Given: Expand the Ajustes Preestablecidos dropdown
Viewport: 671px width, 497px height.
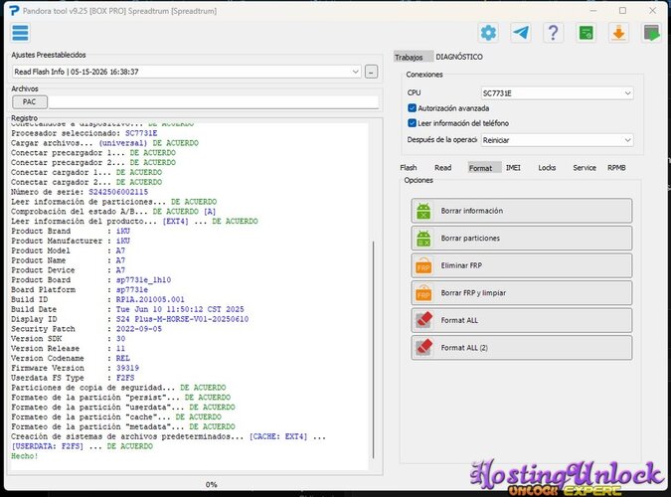Looking at the screenshot, I should (x=355, y=72).
